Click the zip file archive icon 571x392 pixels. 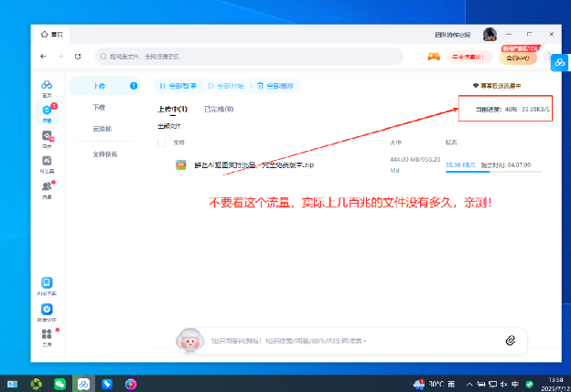(181, 164)
